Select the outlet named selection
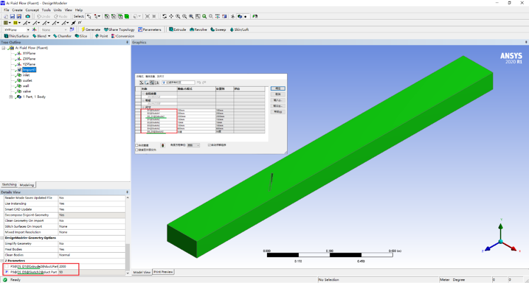 click(x=27, y=81)
